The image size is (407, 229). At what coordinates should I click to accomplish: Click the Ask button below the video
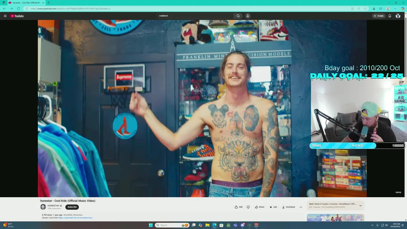pos(273,207)
